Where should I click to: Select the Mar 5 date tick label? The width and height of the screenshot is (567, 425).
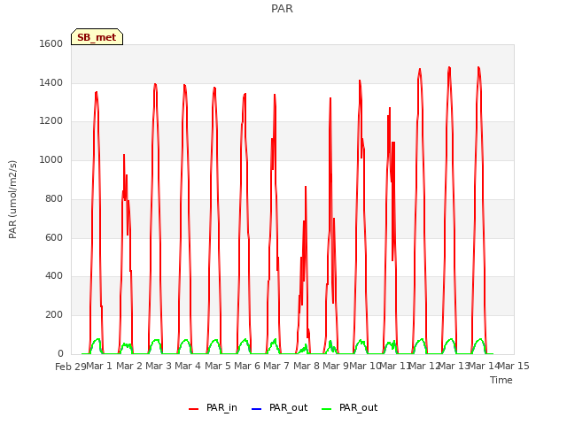pos(218,366)
